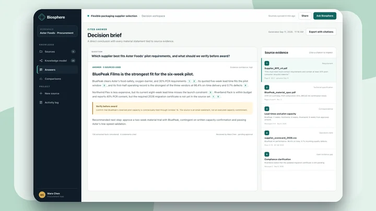This screenshot has height=211, width=376.
Task: Click the Share button
Action: click(305, 16)
